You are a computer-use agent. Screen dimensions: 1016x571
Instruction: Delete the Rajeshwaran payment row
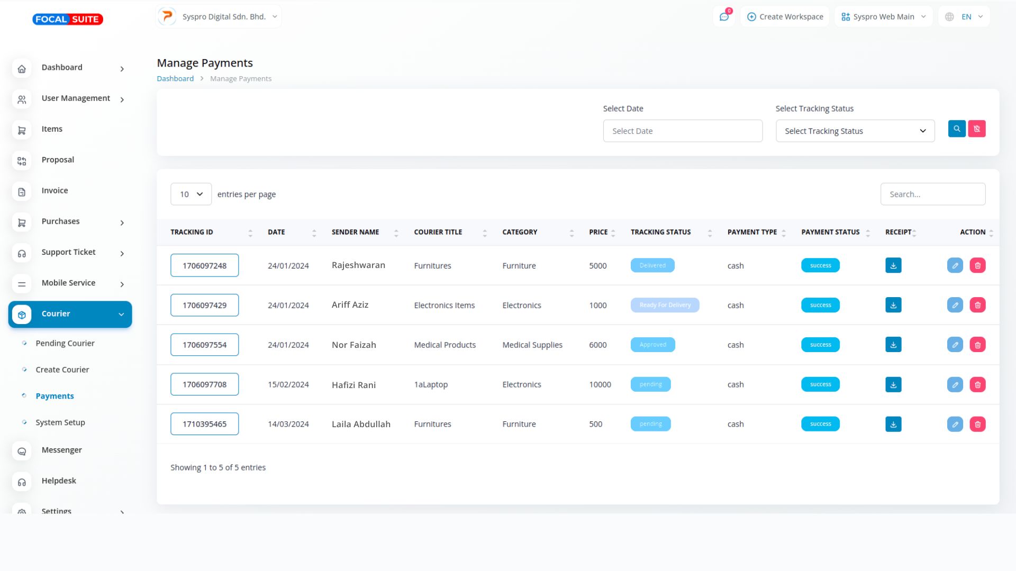tap(977, 265)
